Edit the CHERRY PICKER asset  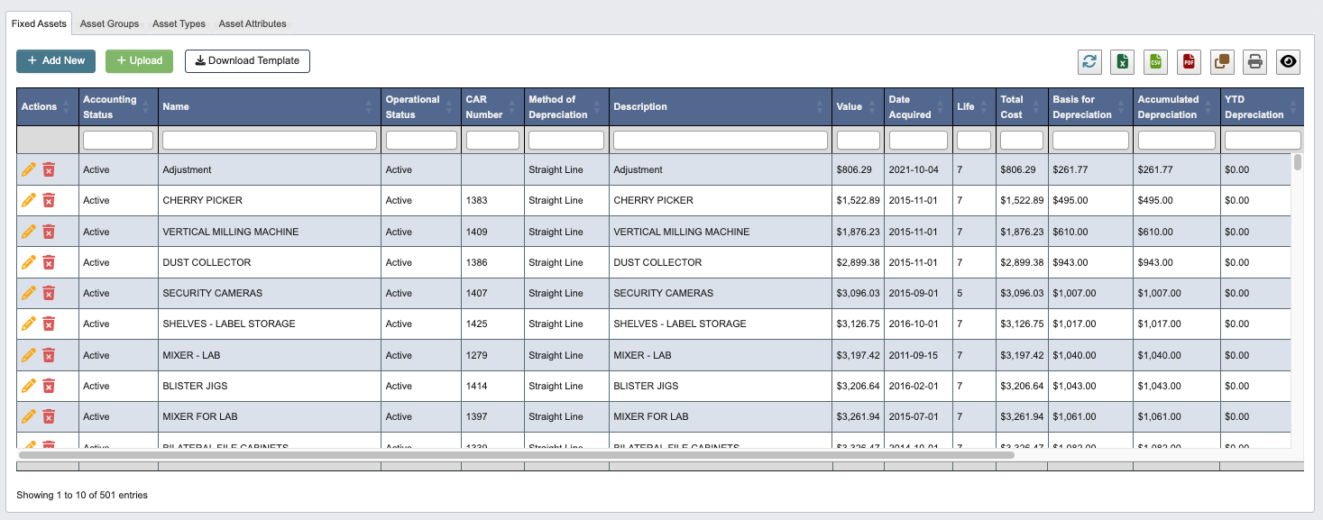[28, 200]
